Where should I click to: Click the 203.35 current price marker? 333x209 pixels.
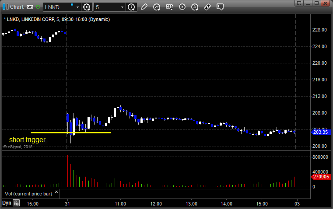coord(320,132)
